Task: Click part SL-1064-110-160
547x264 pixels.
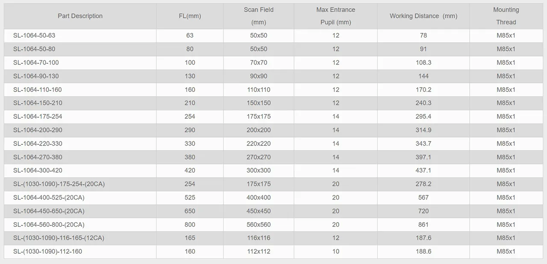Action: (x=38, y=90)
